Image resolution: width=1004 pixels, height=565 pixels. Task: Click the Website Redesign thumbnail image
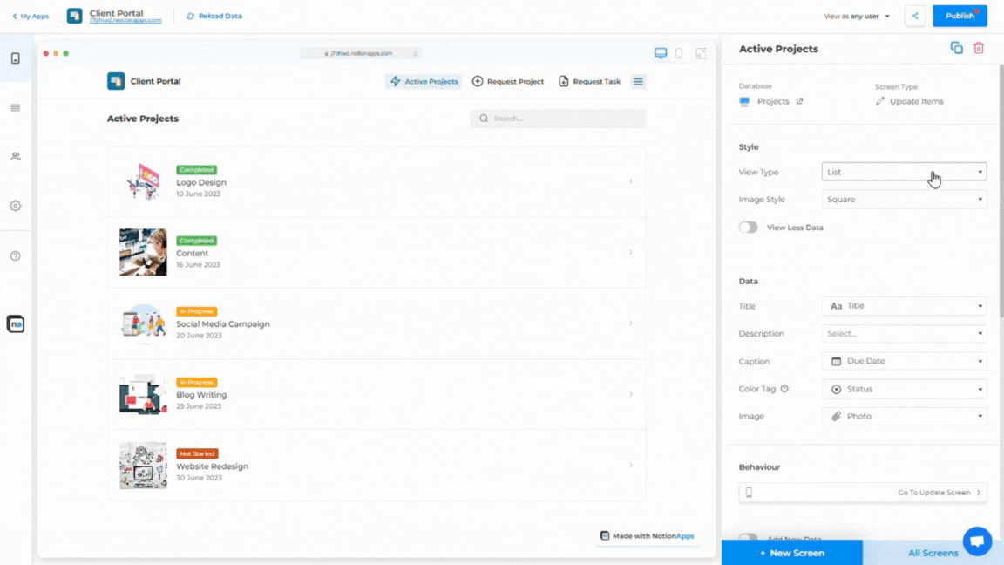click(143, 465)
